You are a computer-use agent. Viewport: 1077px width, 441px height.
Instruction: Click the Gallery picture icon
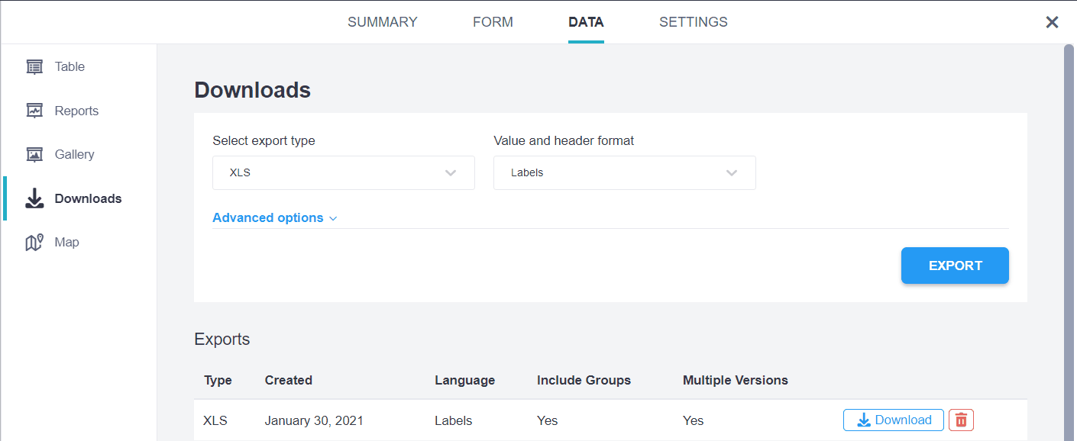tap(34, 155)
